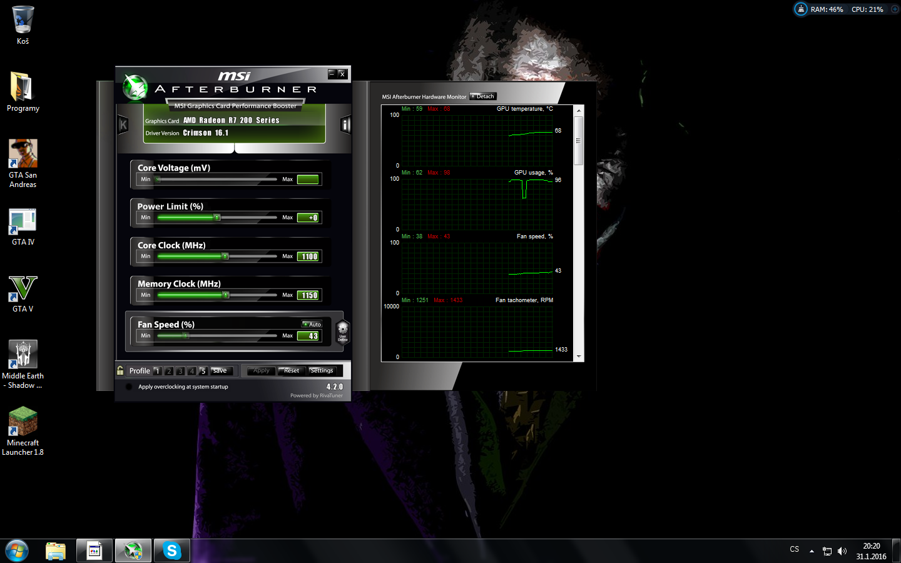The width and height of the screenshot is (901, 563).
Task: Click the Powered by RivaTuner text
Action: pyautogui.click(x=317, y=395)
